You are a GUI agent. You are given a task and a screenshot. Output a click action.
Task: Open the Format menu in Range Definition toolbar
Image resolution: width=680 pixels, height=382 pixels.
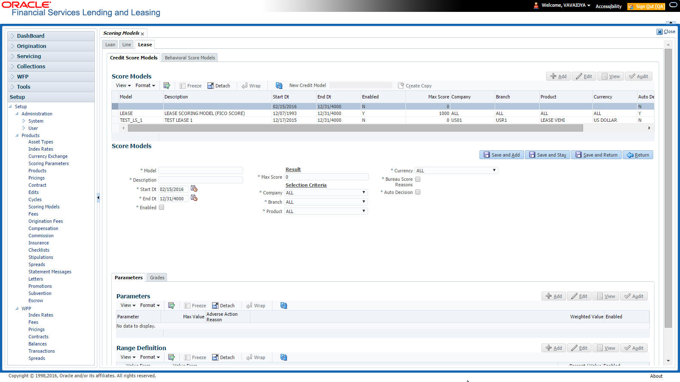[150, 357]
